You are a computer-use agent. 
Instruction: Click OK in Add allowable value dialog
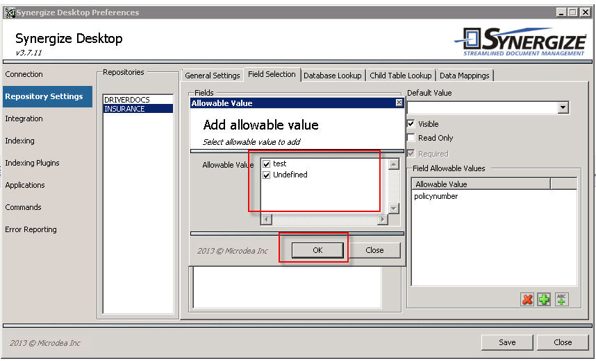(317, 250)
